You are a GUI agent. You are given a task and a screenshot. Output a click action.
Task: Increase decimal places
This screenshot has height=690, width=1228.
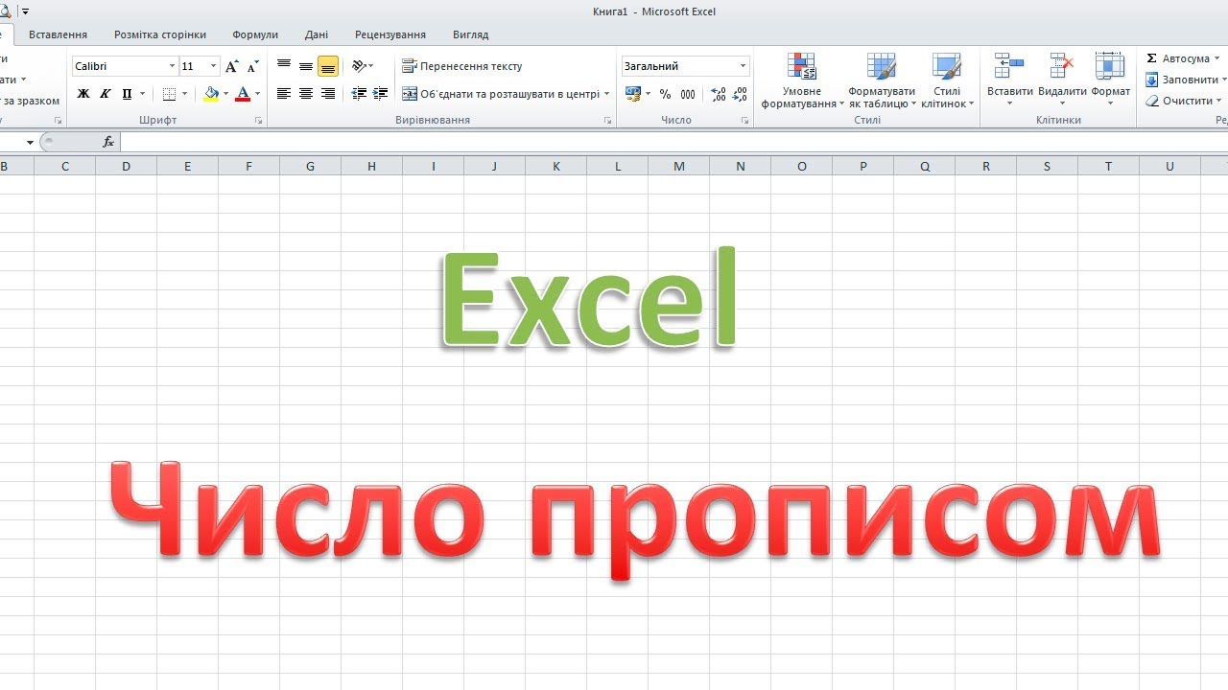[719, 94]
